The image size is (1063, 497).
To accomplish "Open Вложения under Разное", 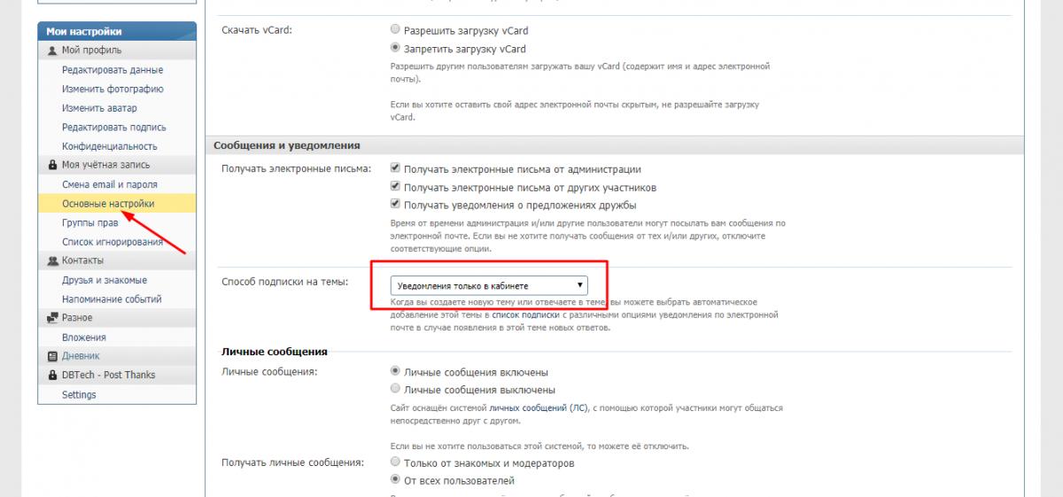I will coord(84,338).
